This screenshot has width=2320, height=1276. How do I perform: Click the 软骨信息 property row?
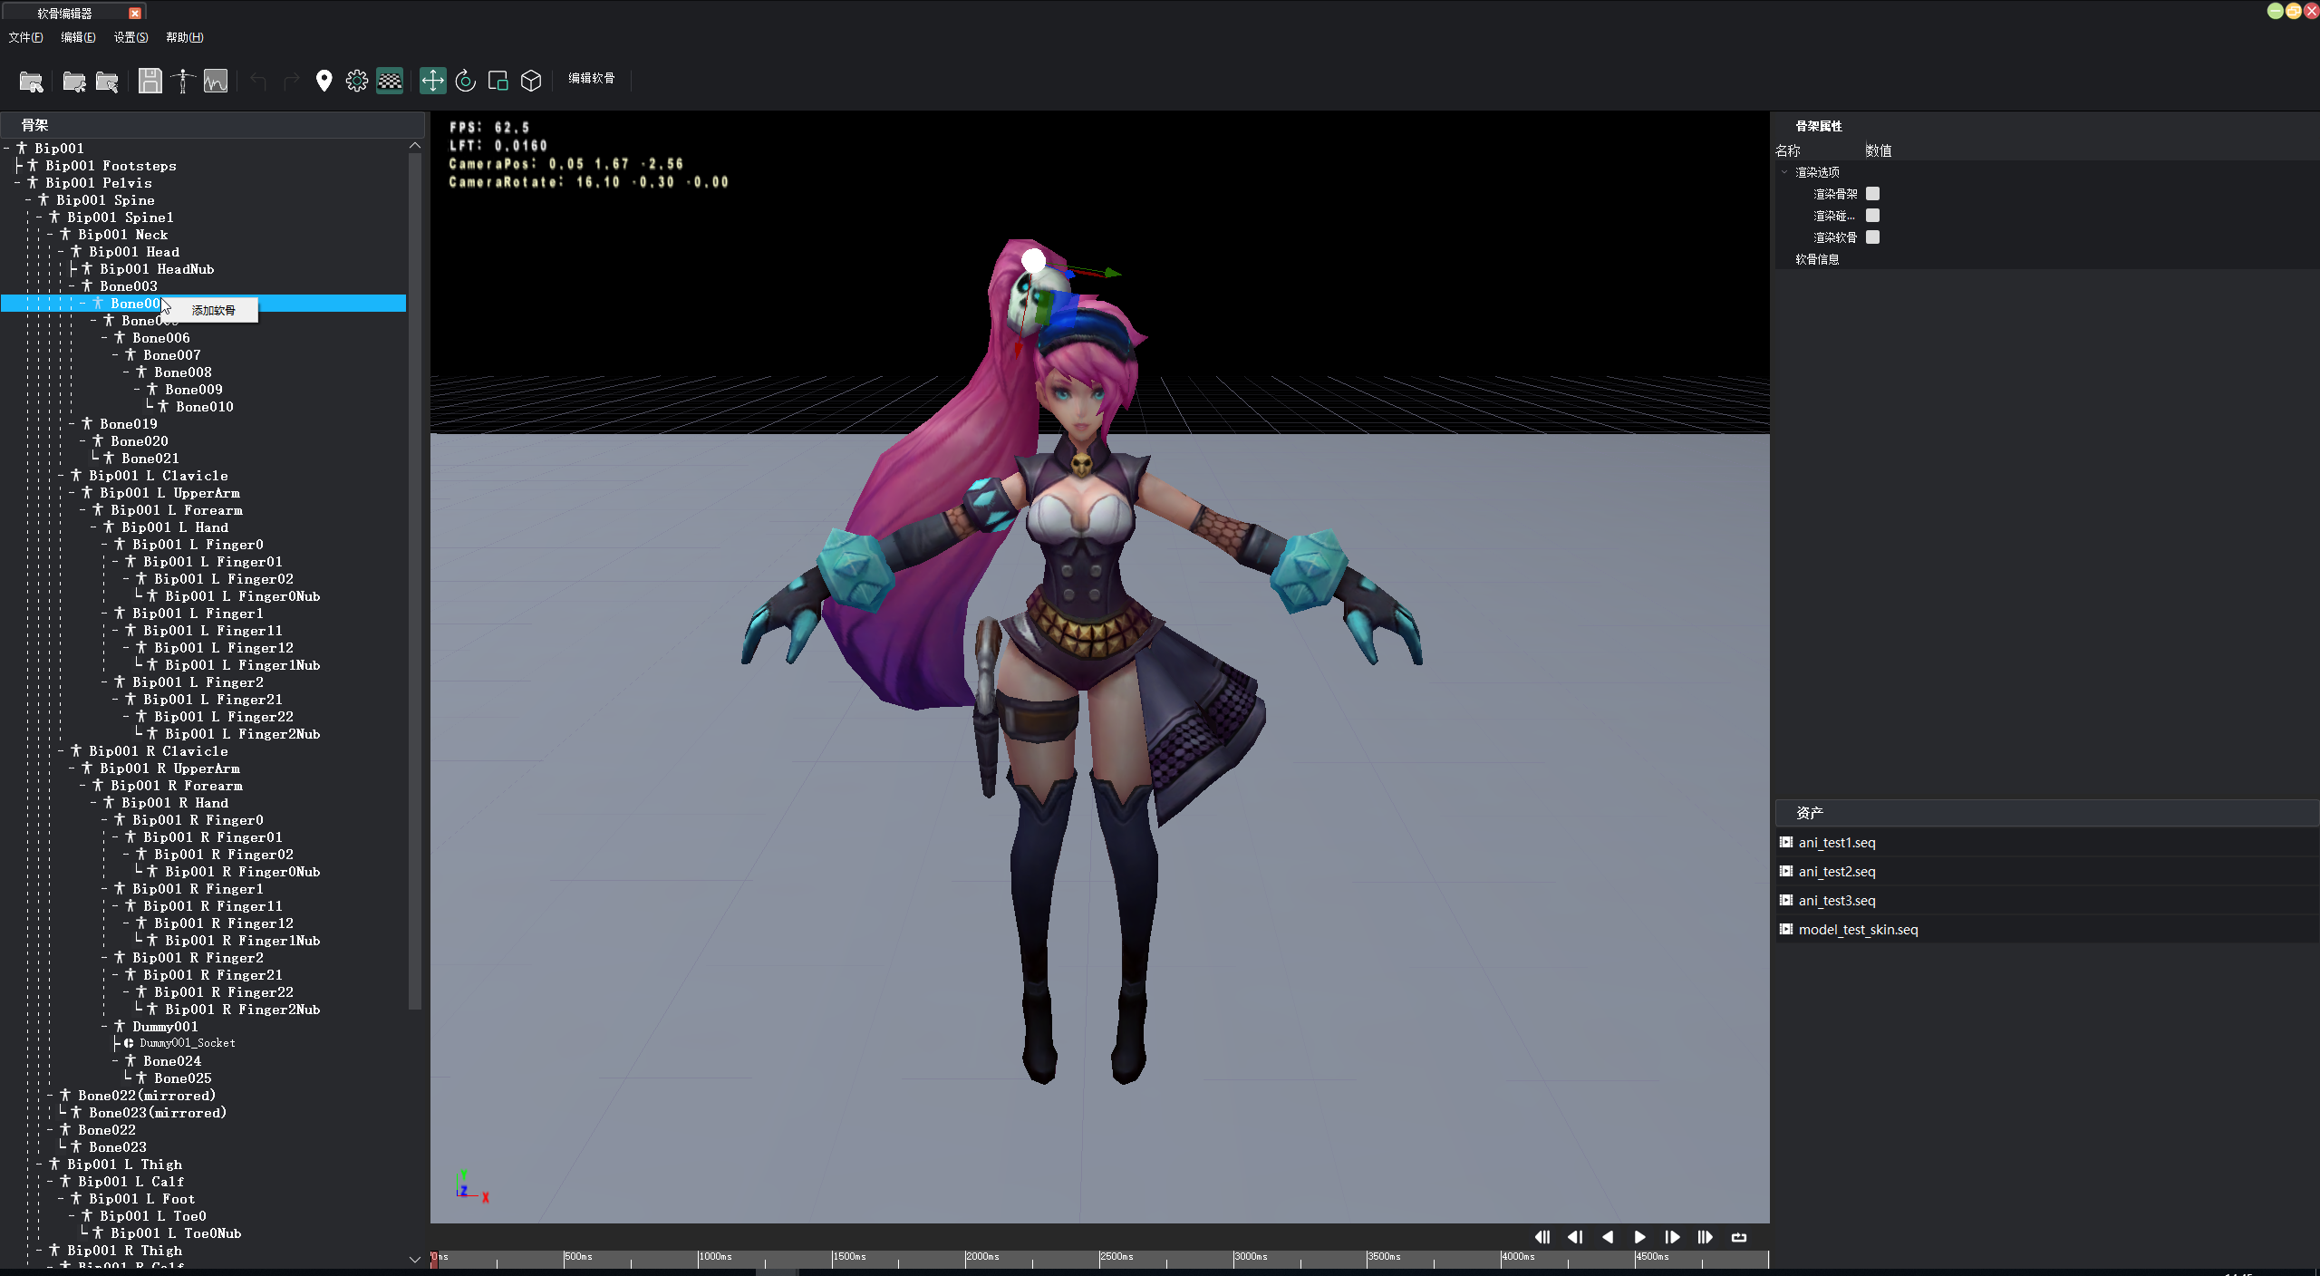pos(2046,259)
